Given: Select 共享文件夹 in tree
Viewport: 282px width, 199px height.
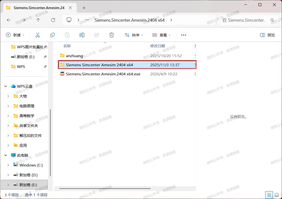Looking at the screenshot, I should (26, 126).
